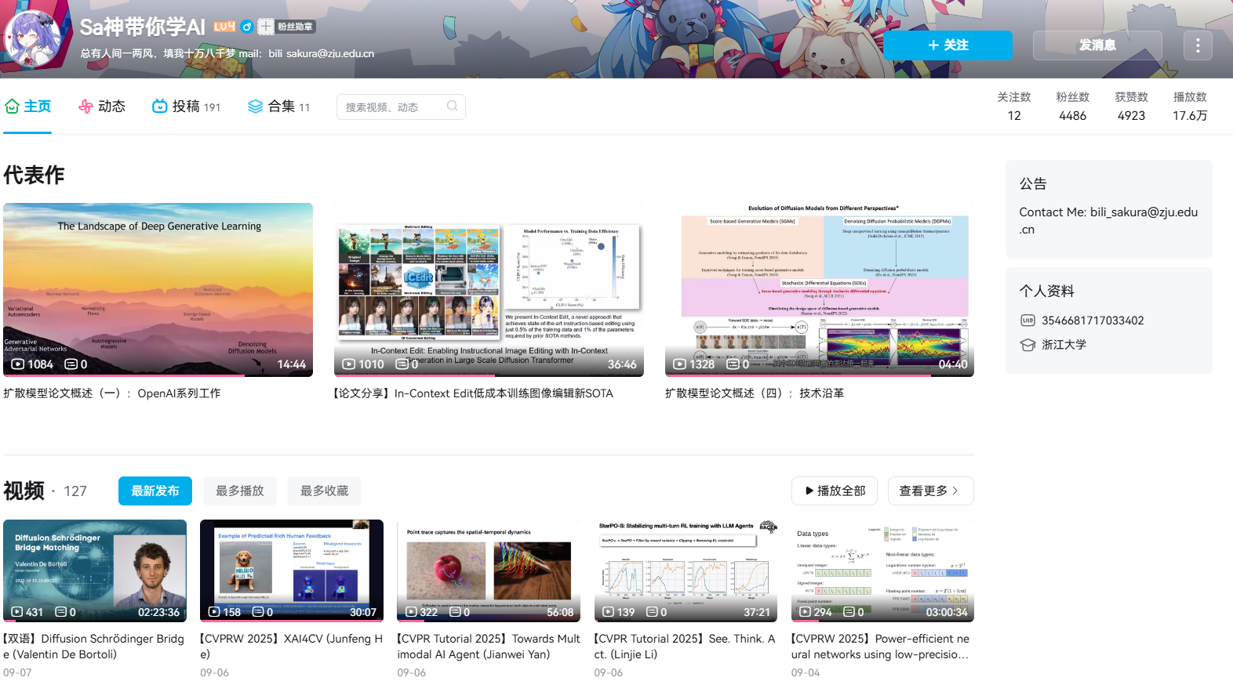Click the 浙江大学 graduation cap icon
1233x681 pixels.
pyautogui.click(x=1027, y=345)
